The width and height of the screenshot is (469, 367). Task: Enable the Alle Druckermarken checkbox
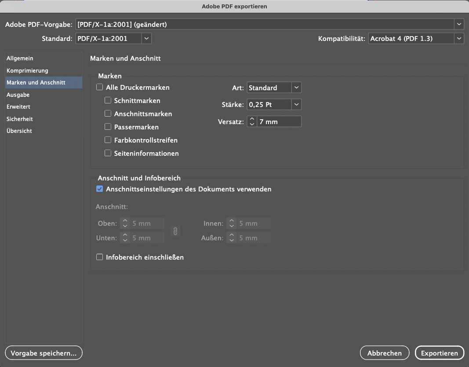100,87
